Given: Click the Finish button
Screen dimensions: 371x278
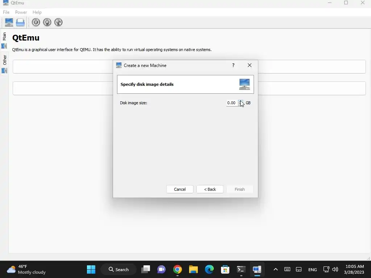Looking at the screenshot, I should click(x=240, y=189).
